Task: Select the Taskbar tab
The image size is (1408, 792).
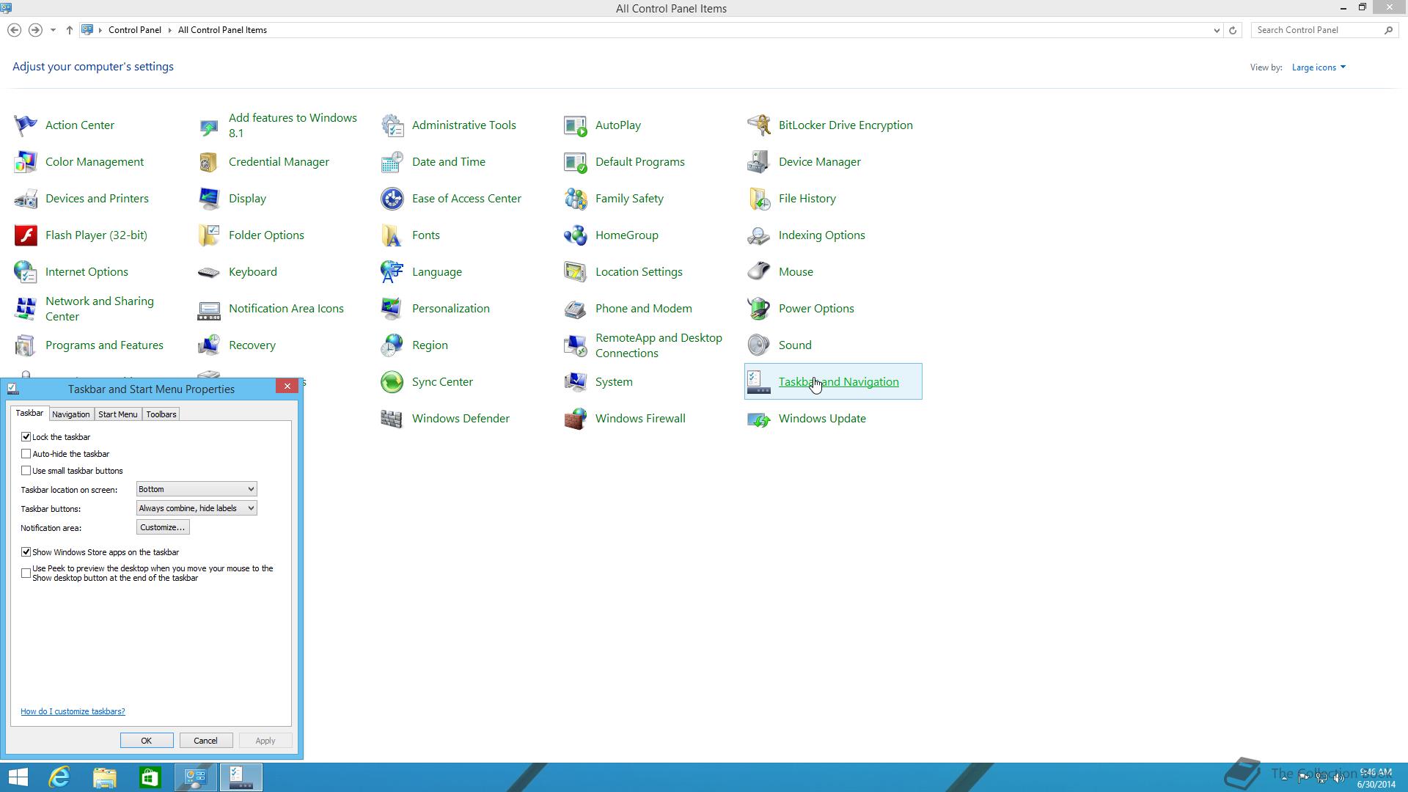Action: pyautogui.click(x=29, y=414)
